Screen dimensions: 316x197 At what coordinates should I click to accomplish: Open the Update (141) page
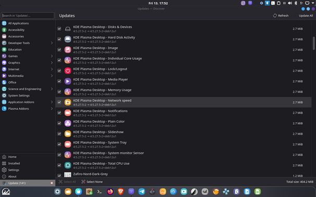(28, 183)
